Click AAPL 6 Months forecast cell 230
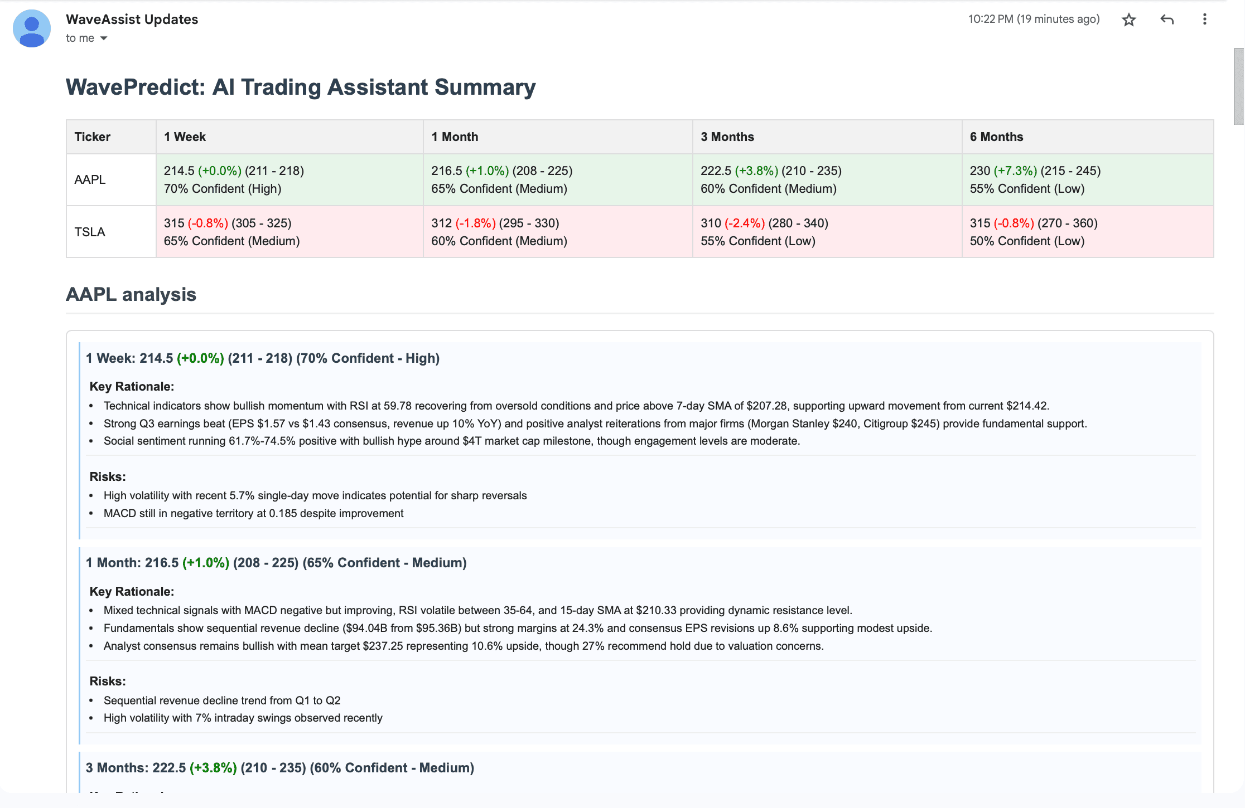 pyautogui.click(x=1088, y=180)
